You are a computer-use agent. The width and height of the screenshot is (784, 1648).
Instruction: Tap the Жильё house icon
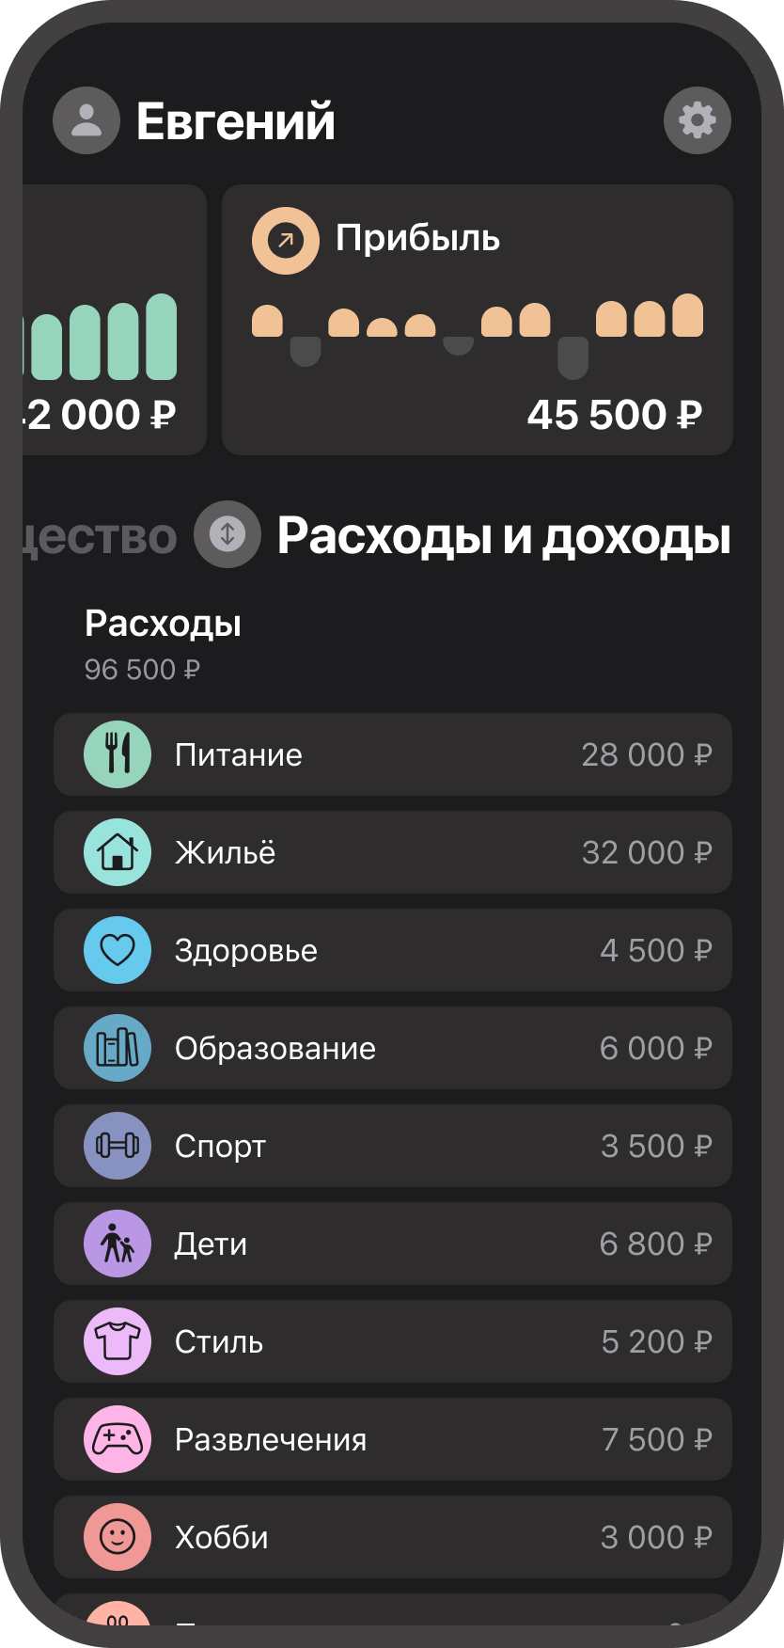pos(118,852)
